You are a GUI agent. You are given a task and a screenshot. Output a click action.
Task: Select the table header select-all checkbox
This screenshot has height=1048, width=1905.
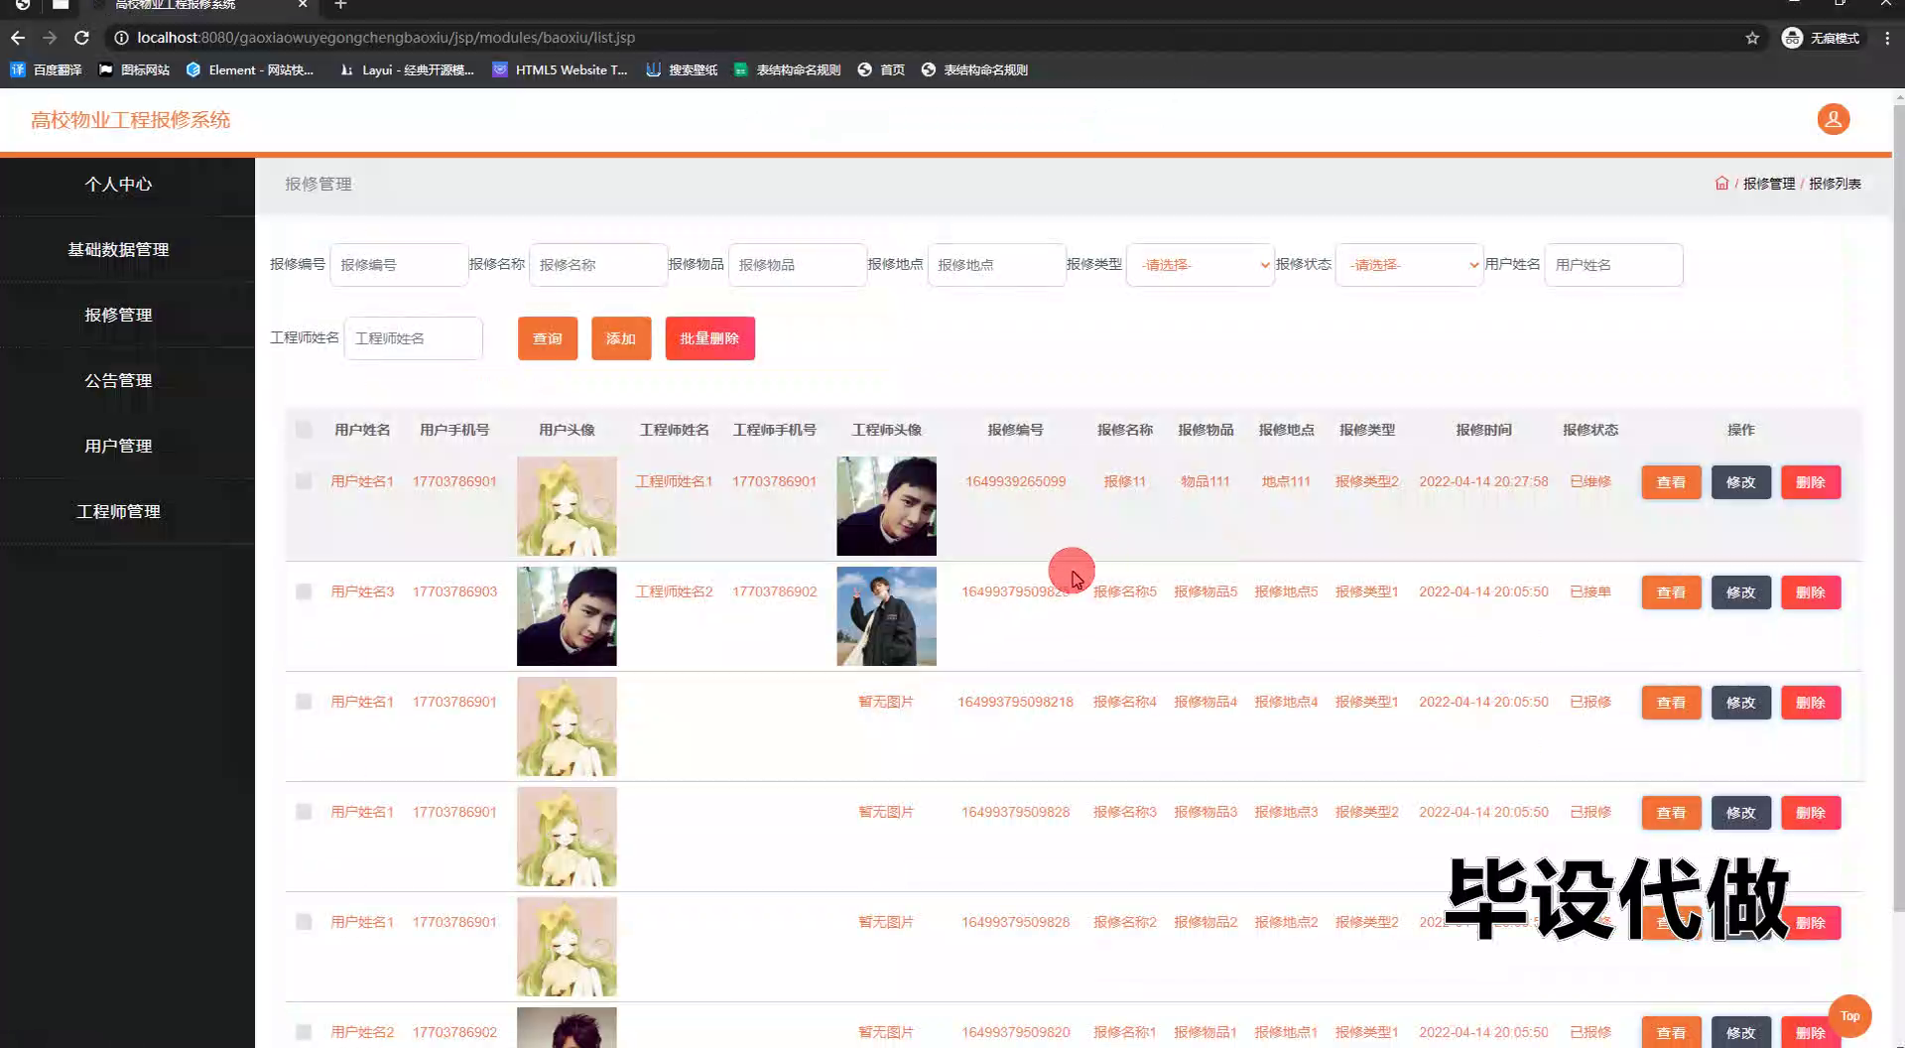point(304,430)
